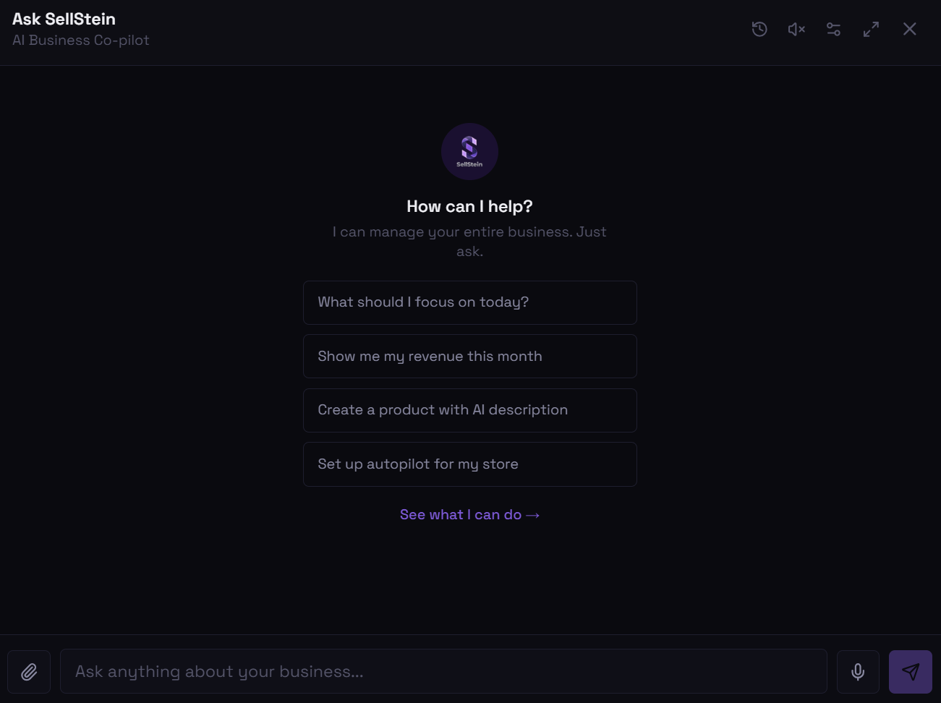The width and height of the screenshot is (941, 703).
Task: Ask what to focus on today
Action: [x=469, y=302]
